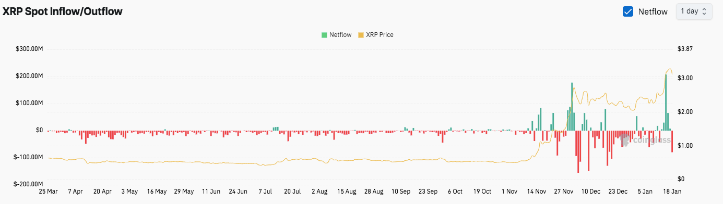This screenshot has width=723, height=204.
Task: Toggle the yellow XRP Price legend swatch
Action: click(361, 35)
